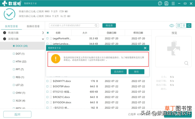Switch to the 按类型查看 tab
The image size is (195, 119).
point(11,26)
